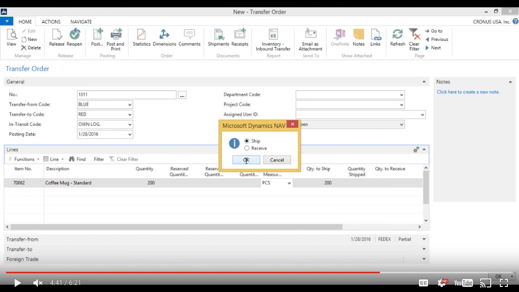
Task: Open the HOME ribbon tab
Action: pos(25,22)
